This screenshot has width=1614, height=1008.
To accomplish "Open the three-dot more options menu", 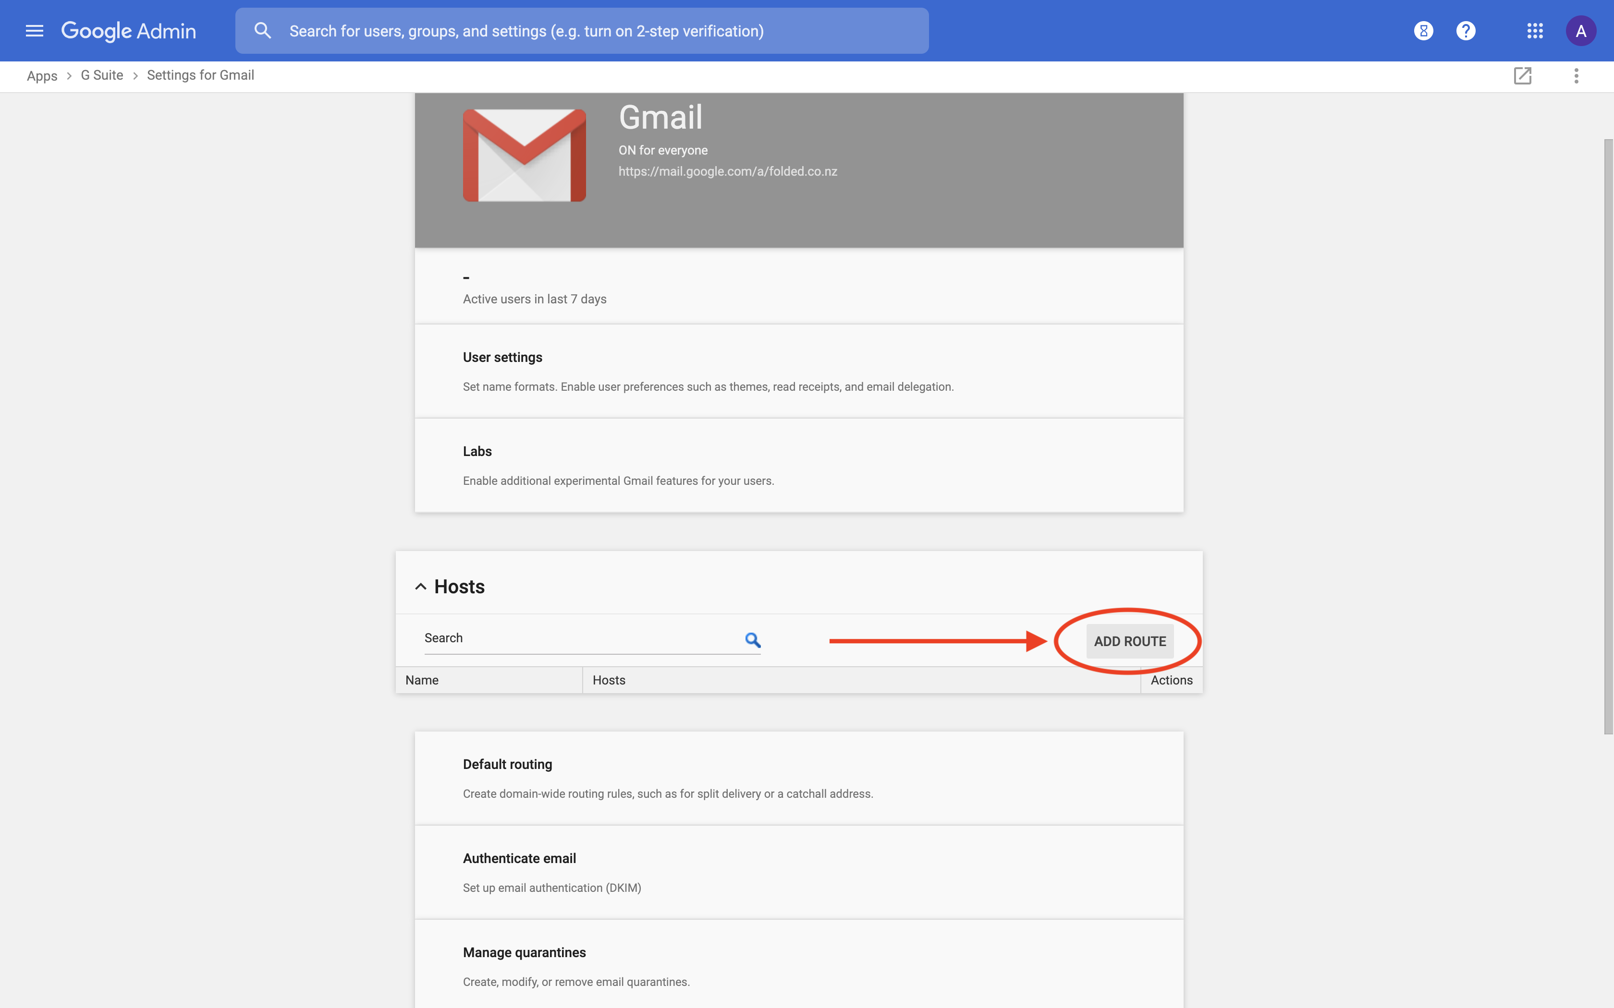I will pyautogui.click(x=1576, y=75).
